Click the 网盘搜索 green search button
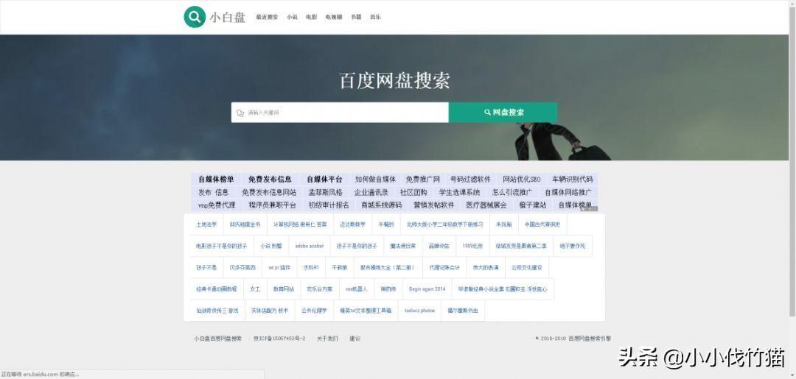 503,113
